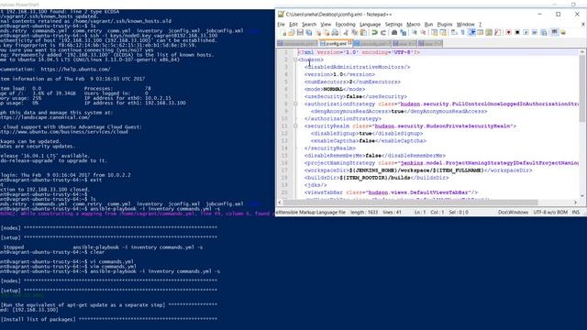Open the View menu
This screenshot has width=587, height=330.
click(x=326, y=25)
